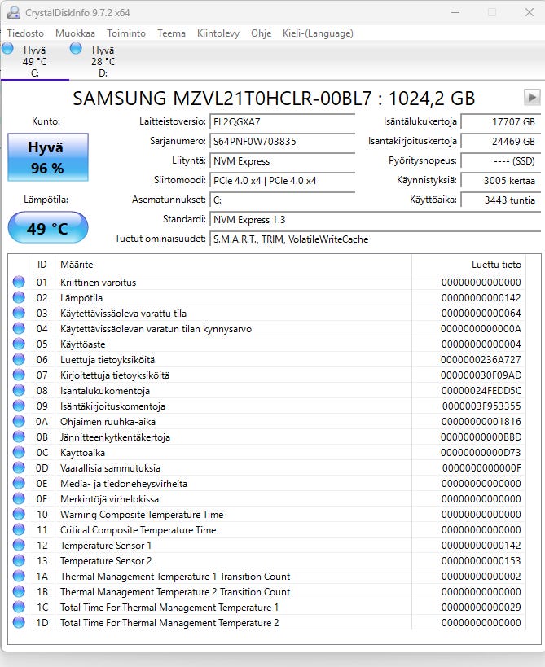Screen dimensions: 545x667
Task: Click status orb of Isäntälukukomentoja row
Action: point(19,390)
